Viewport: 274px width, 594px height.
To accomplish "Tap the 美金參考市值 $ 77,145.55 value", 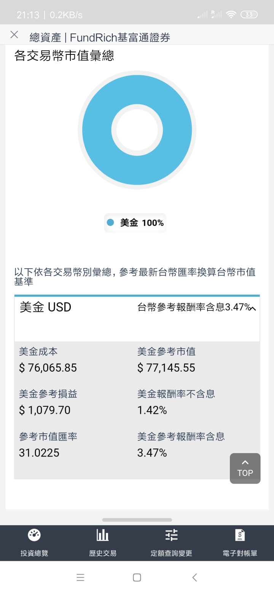I will [166, 368].
